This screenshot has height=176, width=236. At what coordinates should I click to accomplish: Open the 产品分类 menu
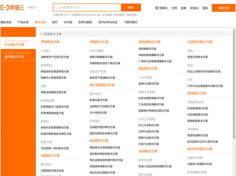click(23, 22)
